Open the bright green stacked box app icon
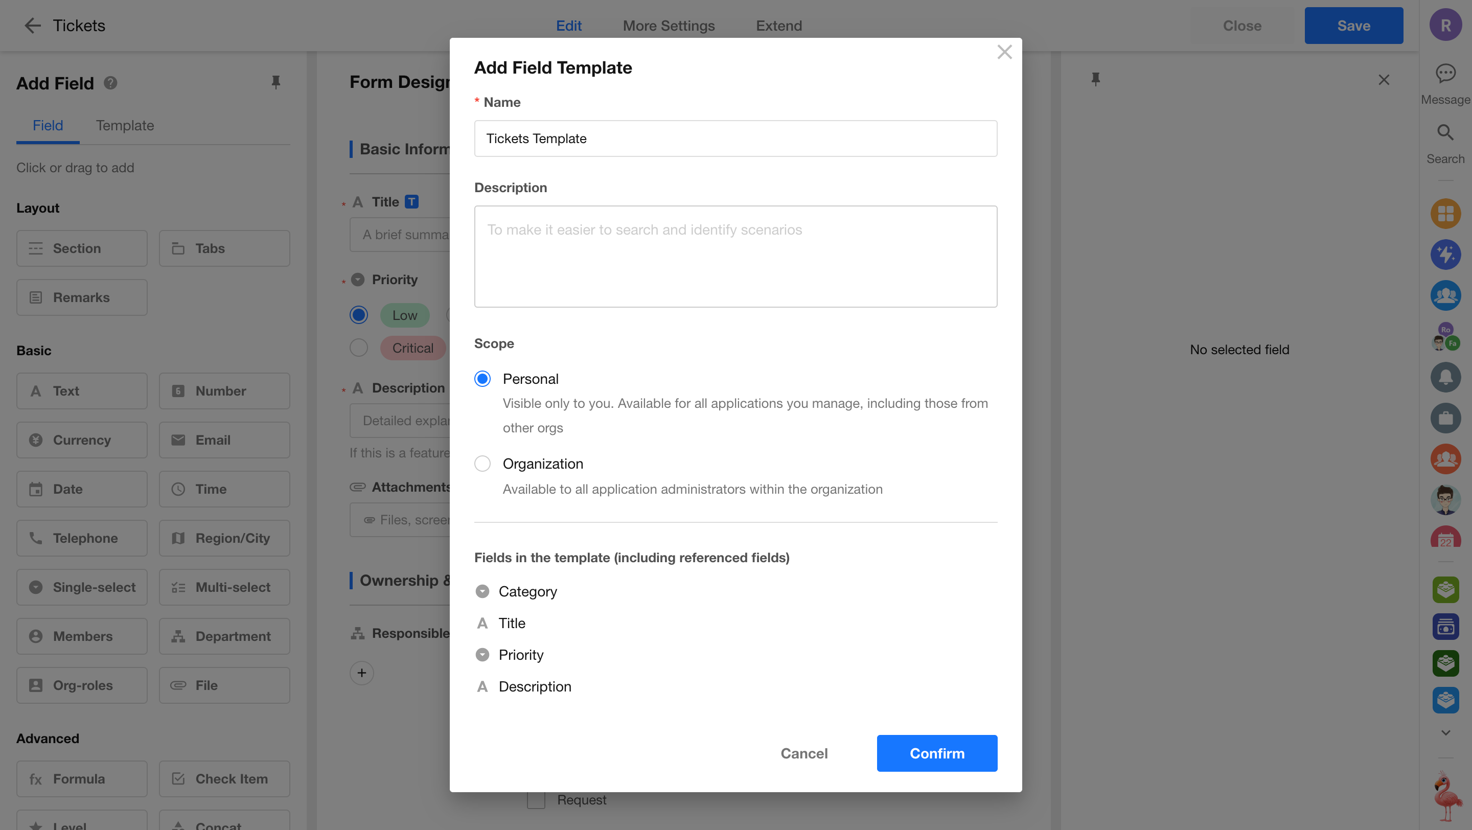This screenshot has width=1472, height=830. [x=1445, y=589]
